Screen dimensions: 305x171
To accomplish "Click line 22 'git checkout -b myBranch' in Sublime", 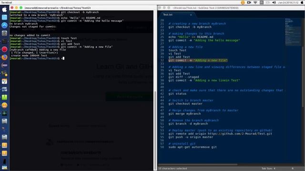I will (x=190, y=27).
